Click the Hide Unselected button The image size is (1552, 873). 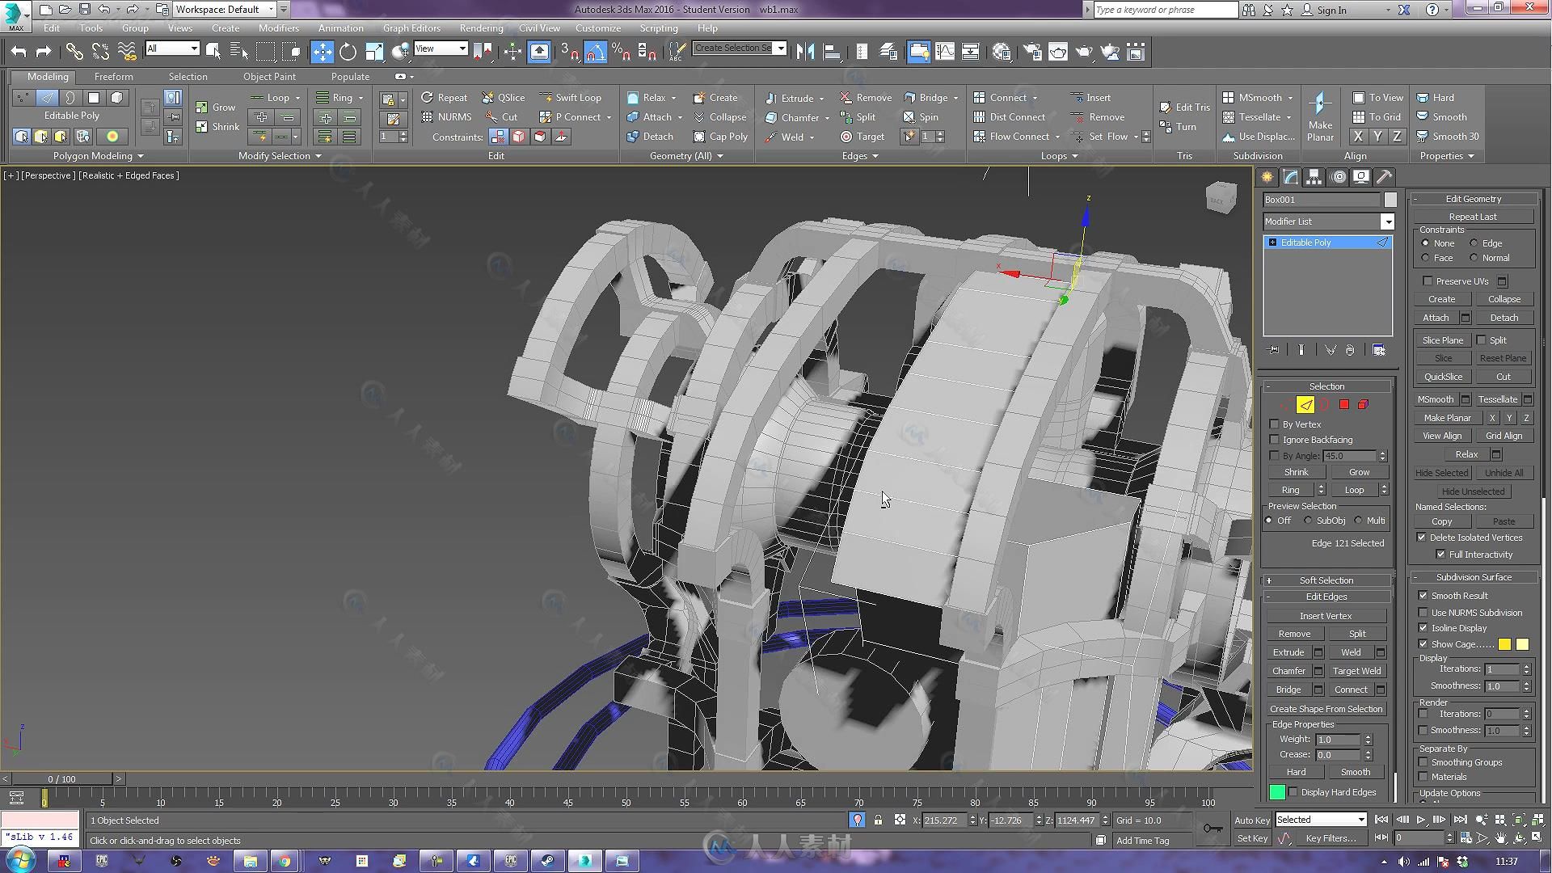(1473, 491)
